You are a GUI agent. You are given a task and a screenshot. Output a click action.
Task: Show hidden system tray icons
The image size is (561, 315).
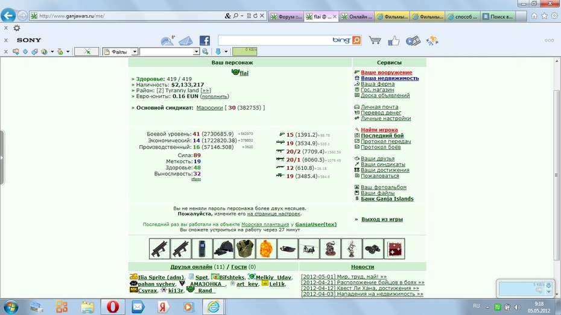click(487, 307)
